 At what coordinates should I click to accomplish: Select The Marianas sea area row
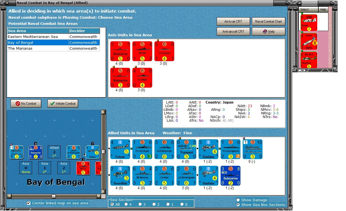pos(53,49)
